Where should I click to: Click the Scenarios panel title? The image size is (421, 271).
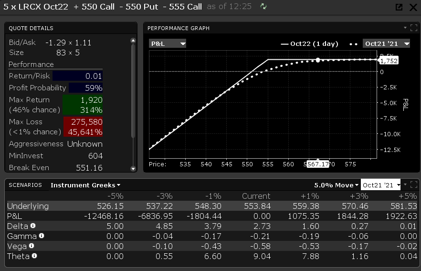click(25, 185)
